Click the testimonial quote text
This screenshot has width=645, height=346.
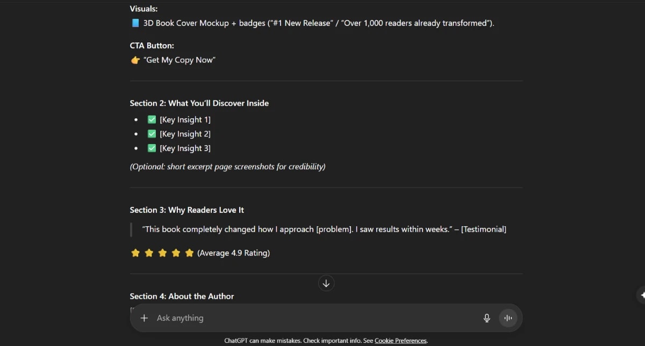click(322, 229)
